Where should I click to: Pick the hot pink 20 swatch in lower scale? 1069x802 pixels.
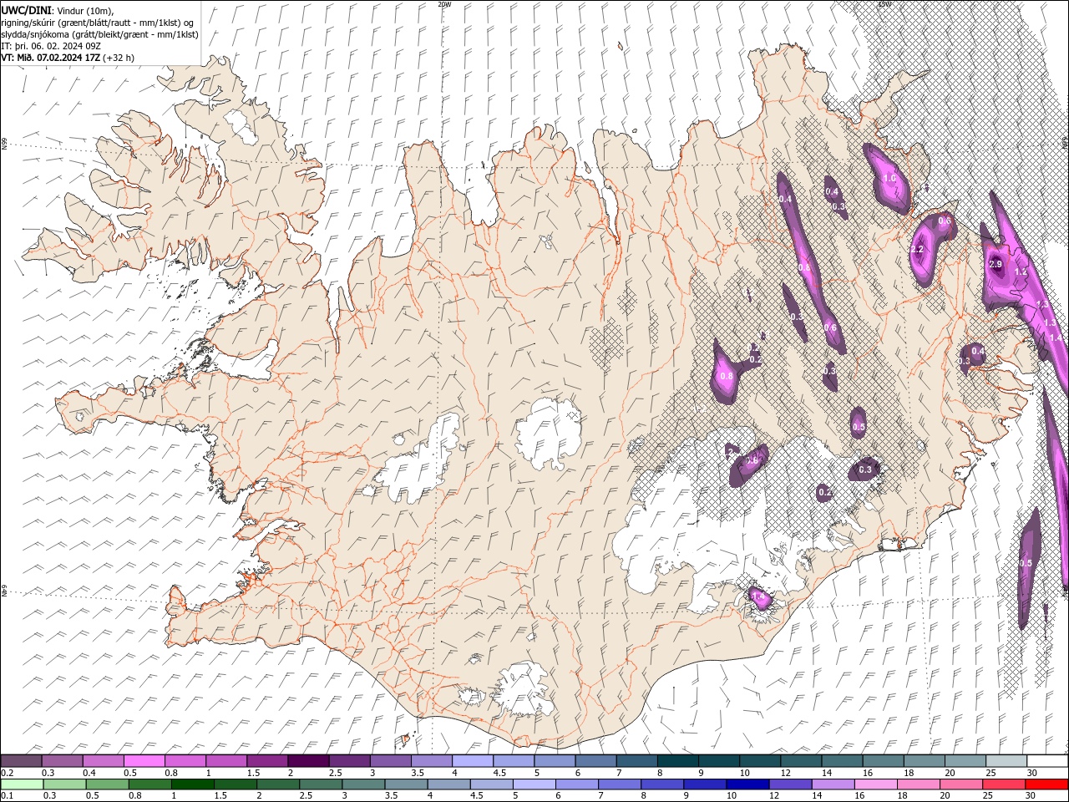960,784
